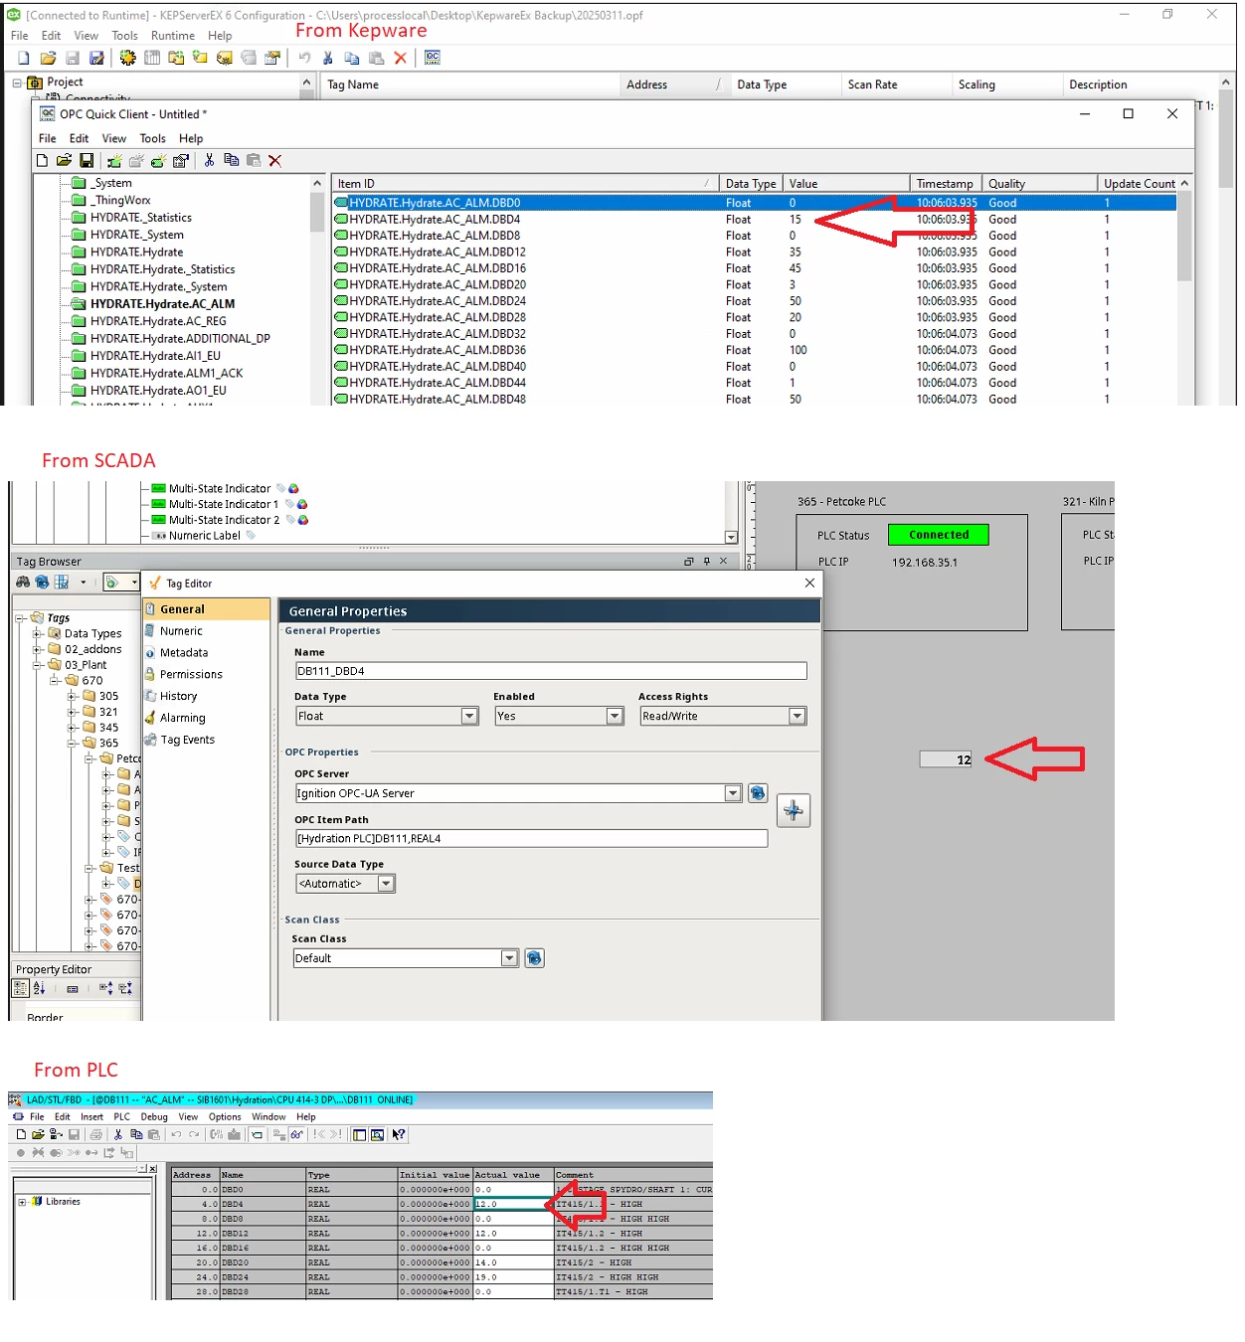The image size is (1245, 1342).
Task: Click the tag drag crosshair button
Action: [794, 811]
